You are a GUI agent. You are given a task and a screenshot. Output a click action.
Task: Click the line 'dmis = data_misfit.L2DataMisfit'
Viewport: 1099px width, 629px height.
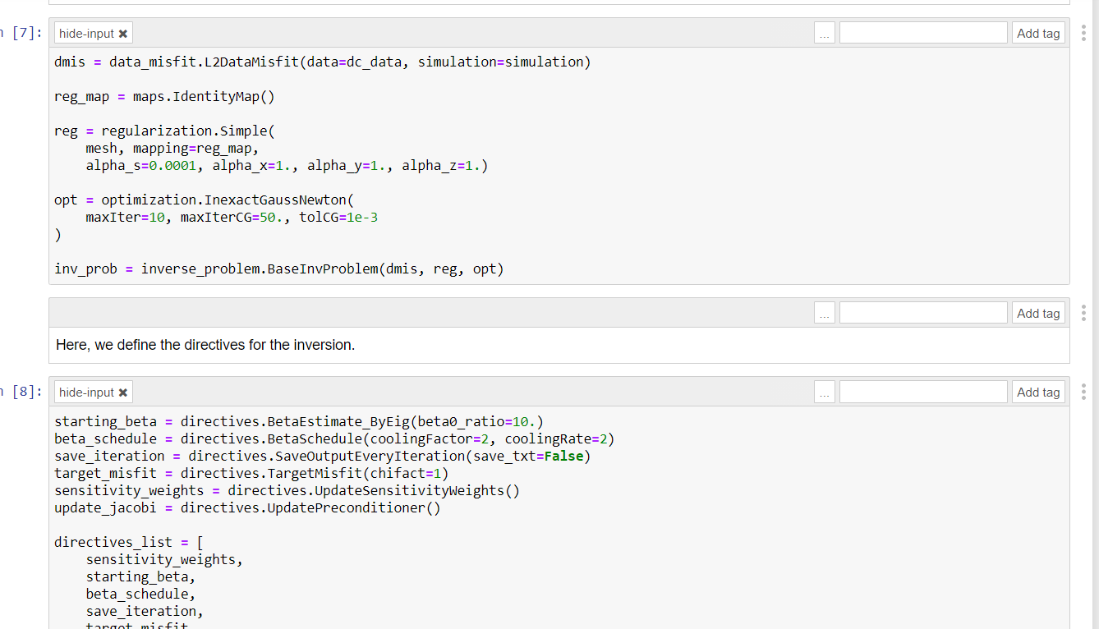click(x=322, y=62)
